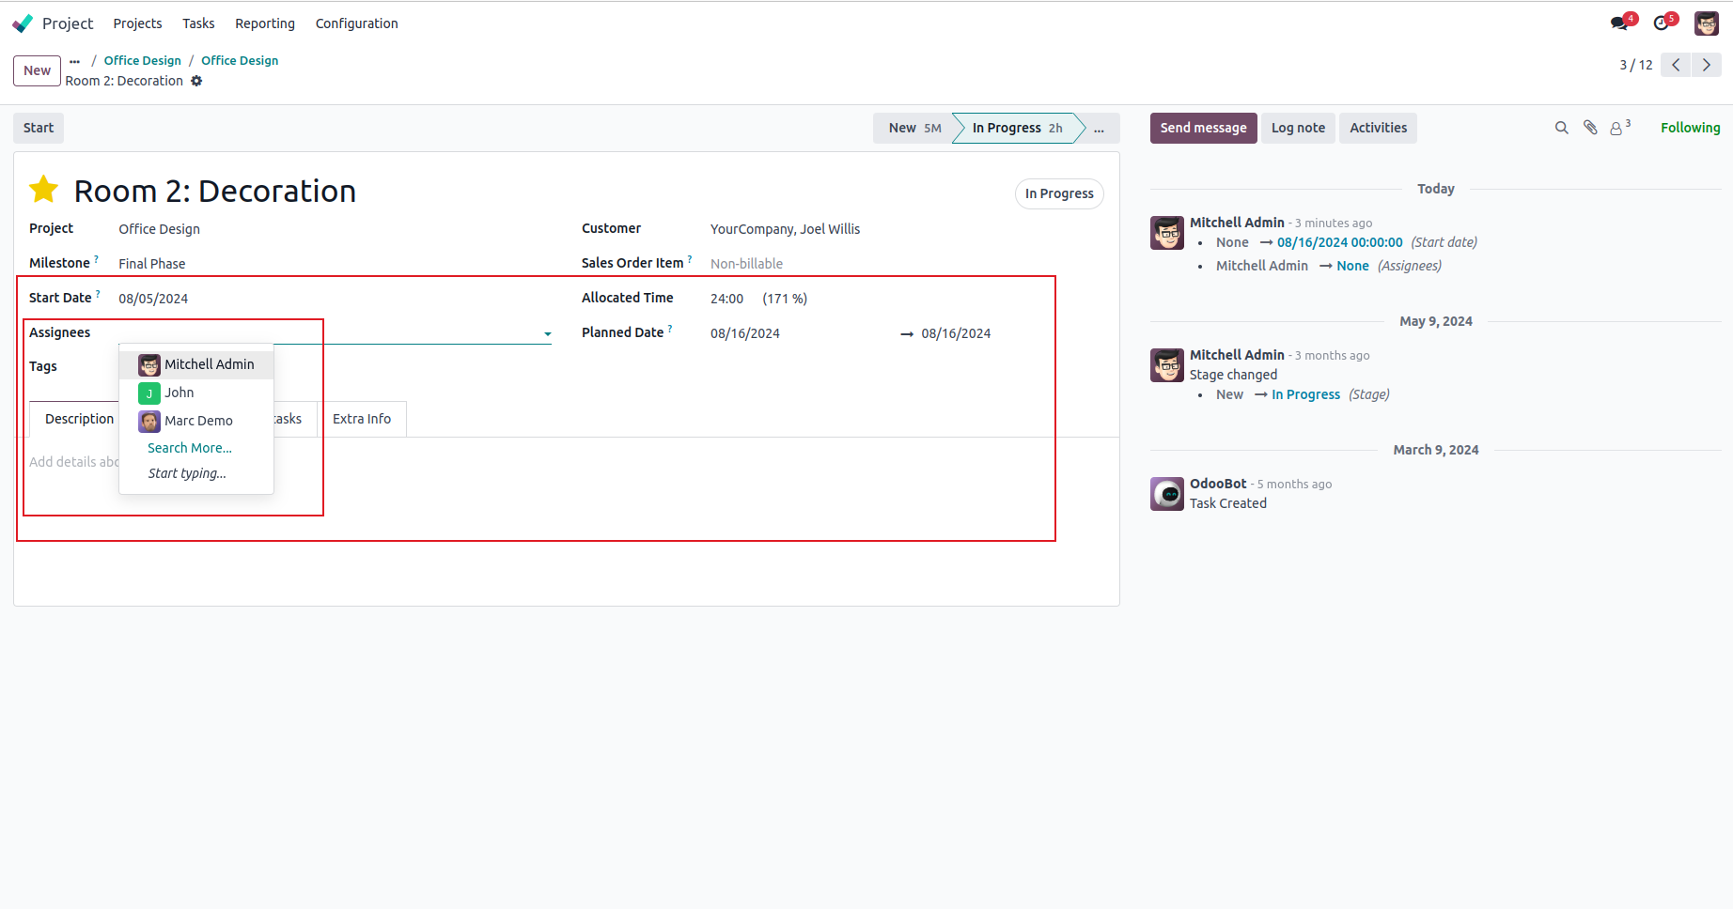Open the settings gear beside the task name
The image size is (1733, 909).
(196, 81)
